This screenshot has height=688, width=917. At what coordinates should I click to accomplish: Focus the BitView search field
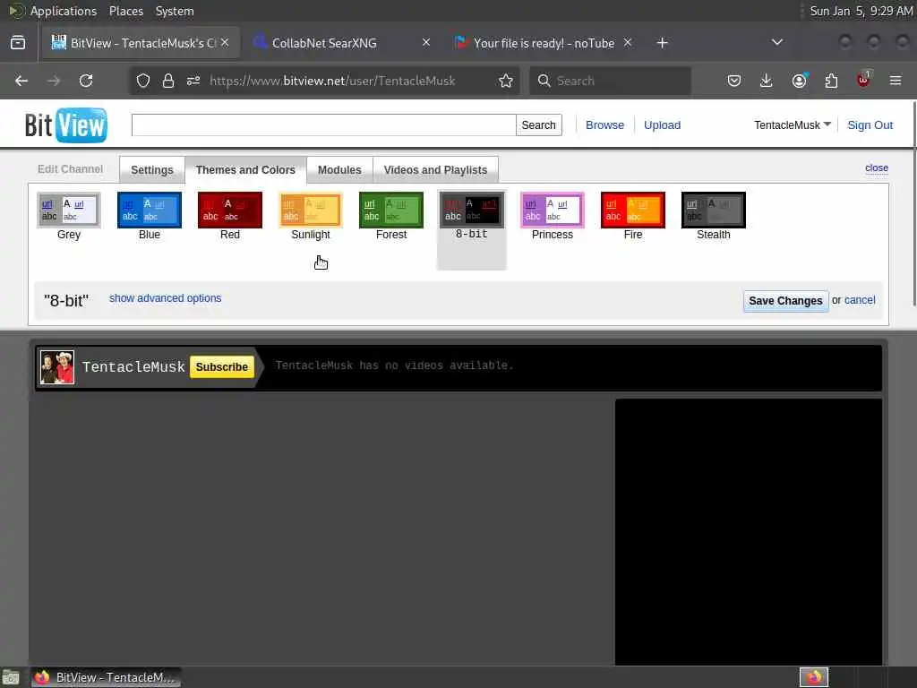click(x=323, y=125)
